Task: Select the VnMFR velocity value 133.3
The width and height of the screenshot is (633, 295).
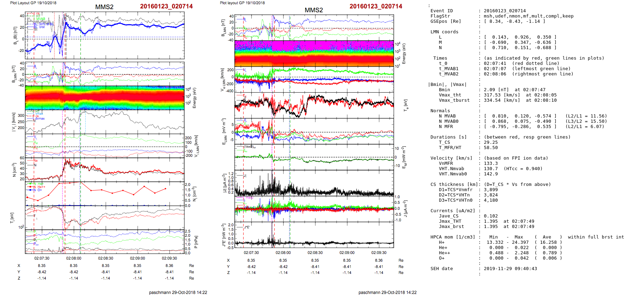Action: pos(491,163)
